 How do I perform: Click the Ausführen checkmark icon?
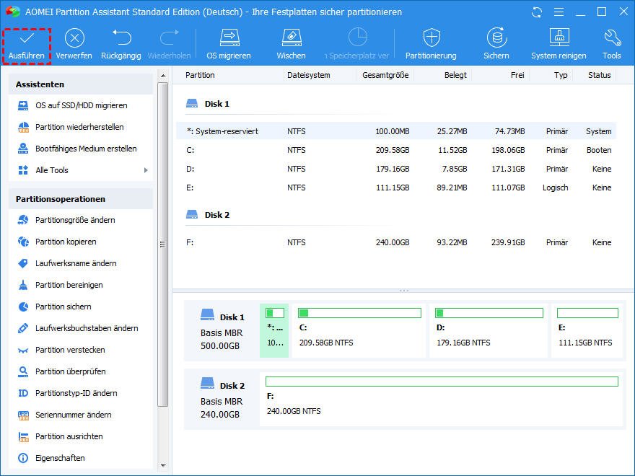pos(26,38)
